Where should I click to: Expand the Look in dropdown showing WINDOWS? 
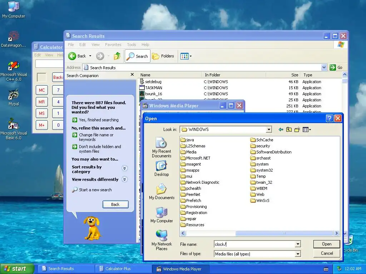click(x=269, y=130)
